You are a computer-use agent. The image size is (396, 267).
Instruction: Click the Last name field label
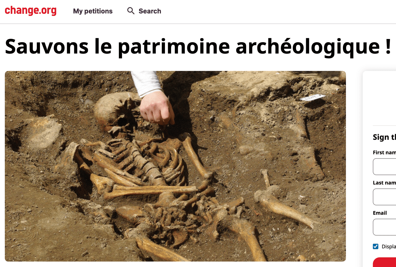384,183
